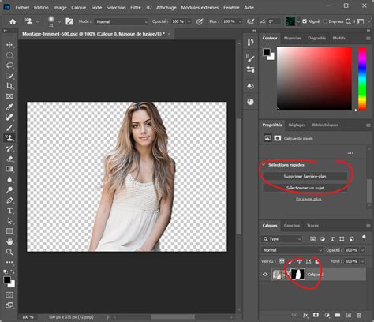Select the Eyedropper tool
Image resolution: width=374 pixels, height=322 pixels.
point(9,107)
